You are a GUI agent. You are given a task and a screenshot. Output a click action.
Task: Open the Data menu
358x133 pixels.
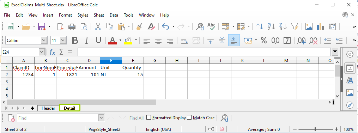114,15
